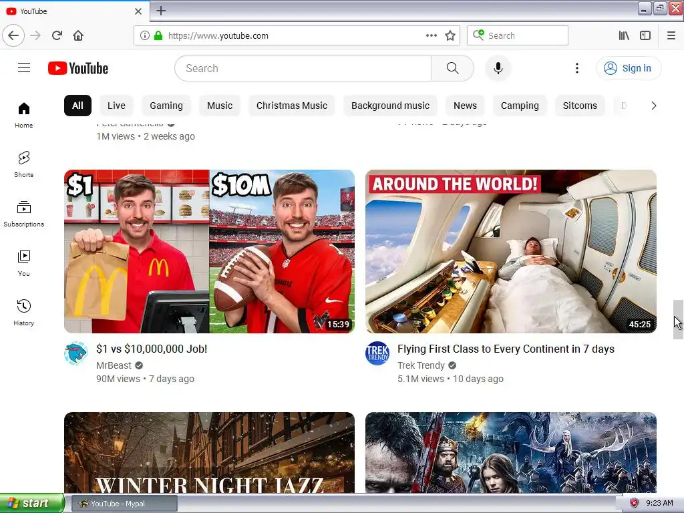Click the YouTube logo
Image resolution: width=684 pixels, height=513 pixels.
78,69
